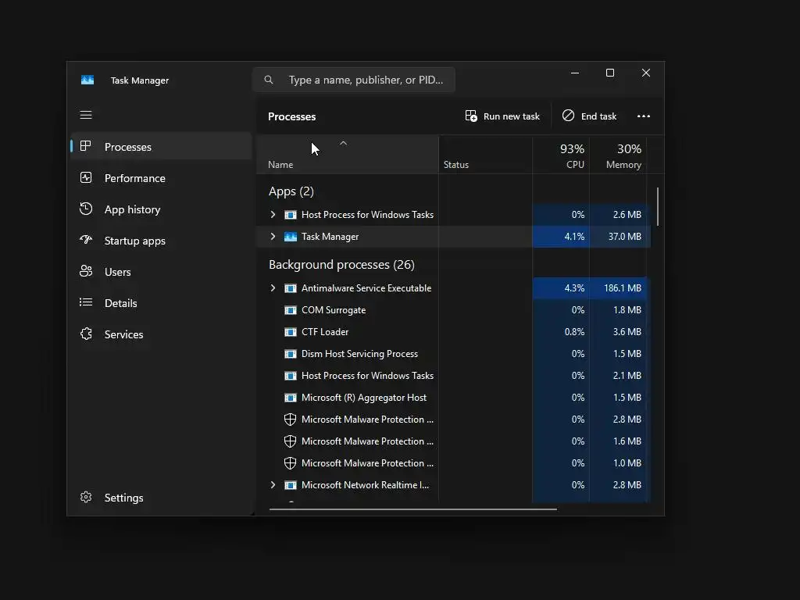Select the CTF Loader process name

pos(325,332)
